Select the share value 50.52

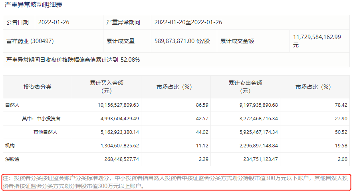[x=341, y=132]
